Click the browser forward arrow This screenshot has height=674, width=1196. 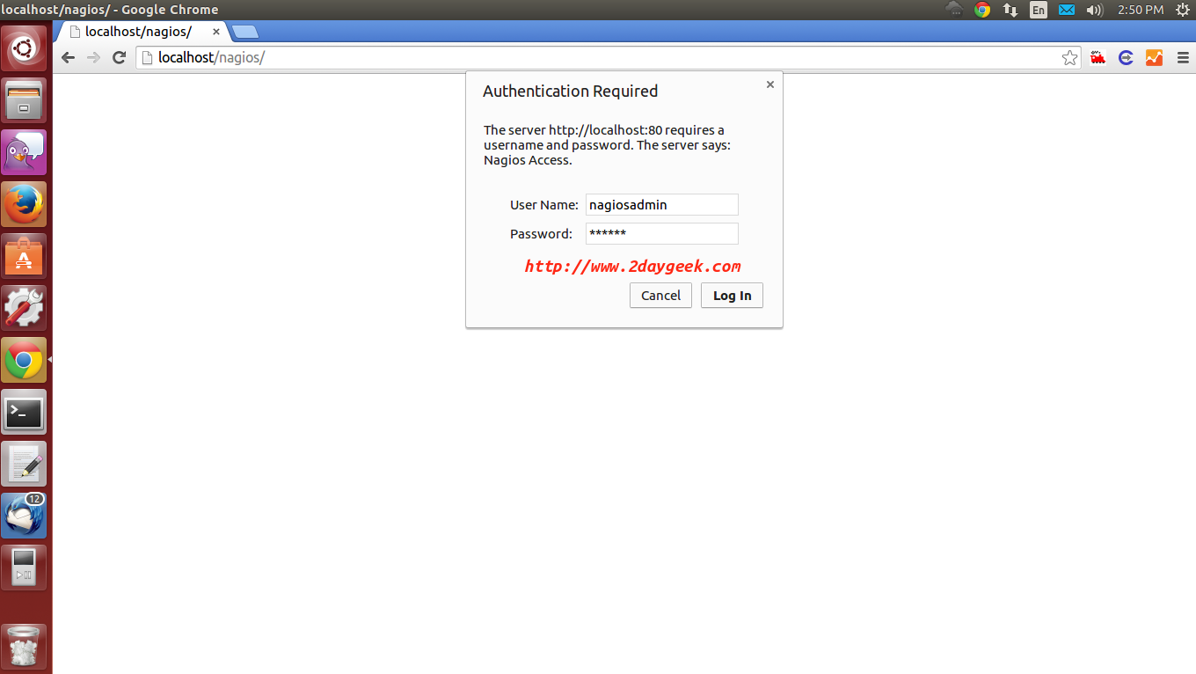[93, 58]
